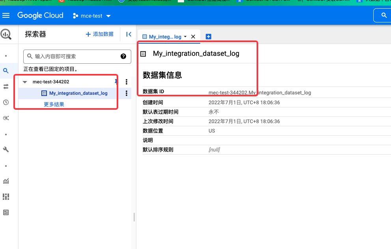Open the Analytics Hub icon in sidebar
Viewport: 391px width, 249px height.
[6, 118]
